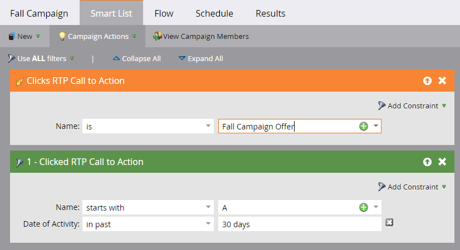
Task: Delete the green Clicked RTP Call to Action filter
Action: coord(442,162)
